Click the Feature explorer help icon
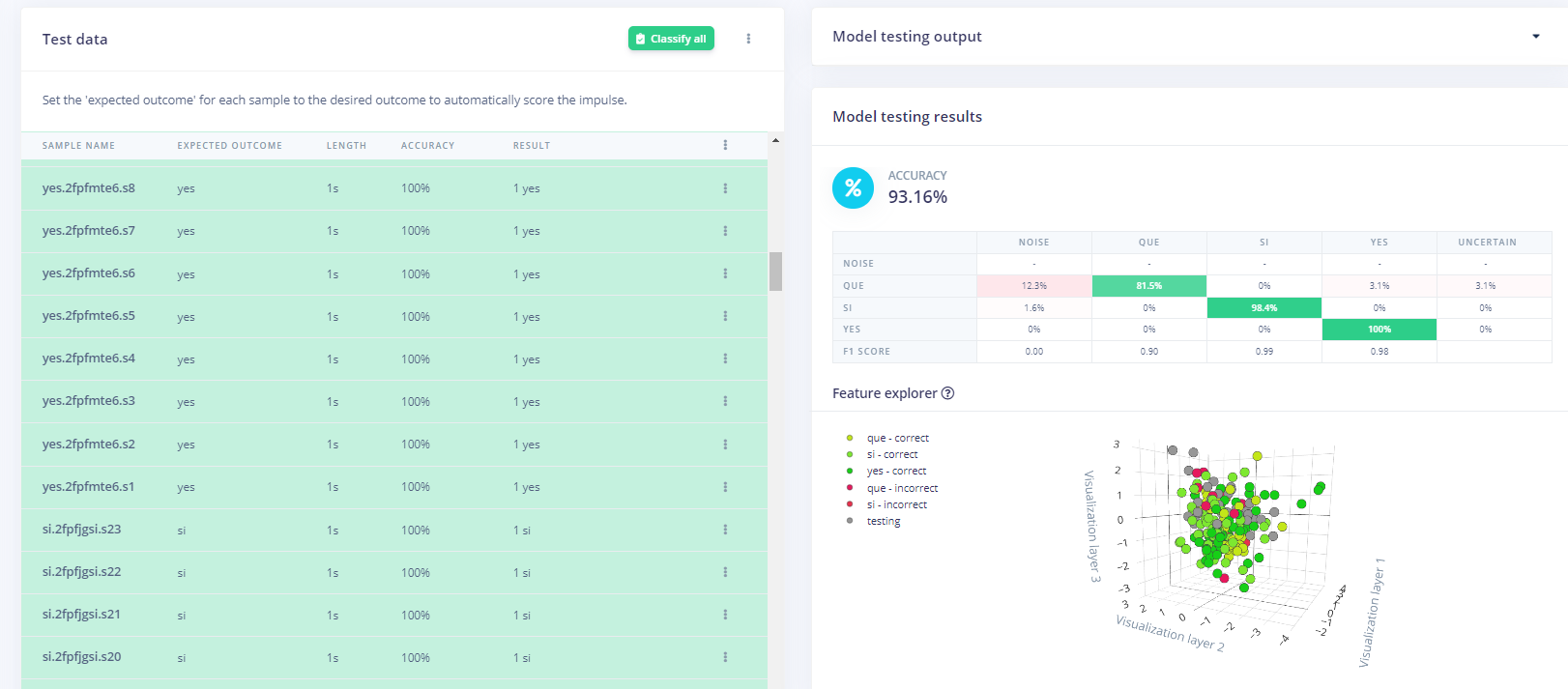 947,393
